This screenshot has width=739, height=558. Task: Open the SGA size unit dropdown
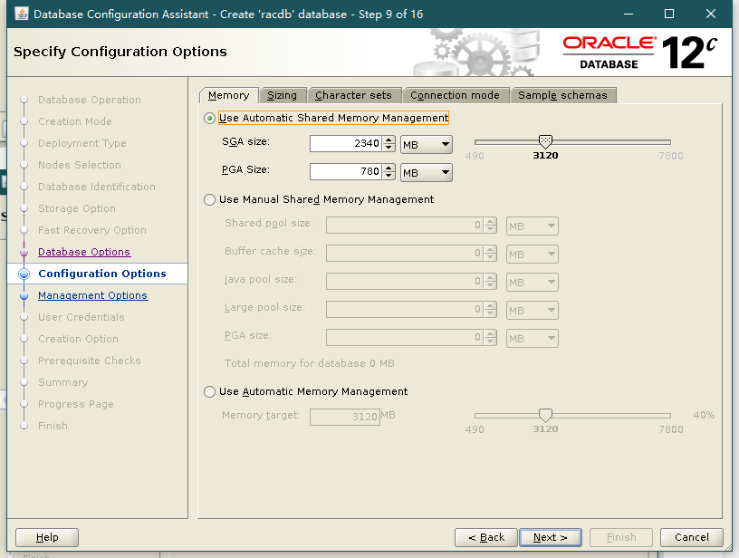[x=426, y=144]
